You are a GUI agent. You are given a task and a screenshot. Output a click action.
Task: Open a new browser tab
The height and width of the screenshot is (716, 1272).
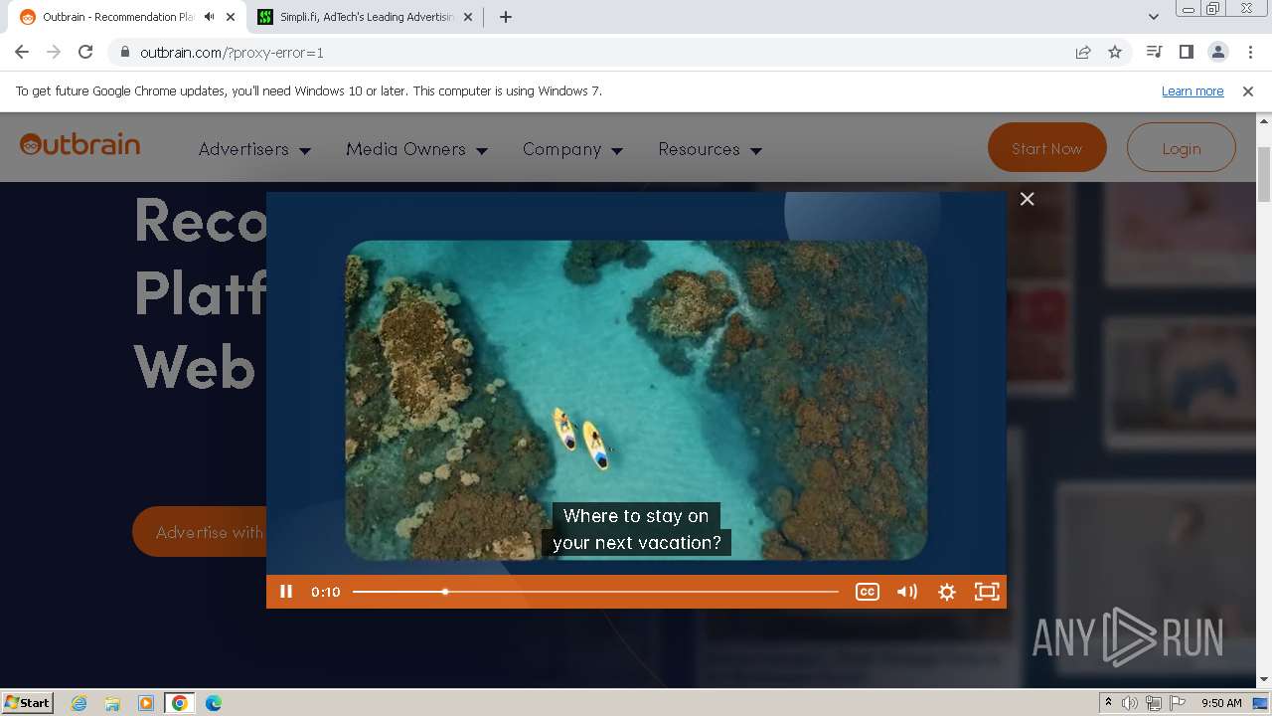pyautogui.click(x=506, y=17)
